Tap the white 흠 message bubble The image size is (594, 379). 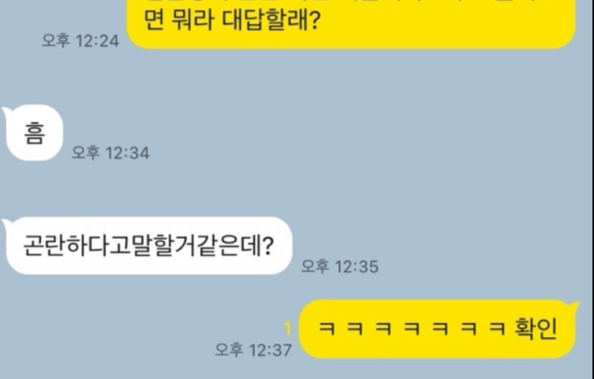[x=34, y=133]
